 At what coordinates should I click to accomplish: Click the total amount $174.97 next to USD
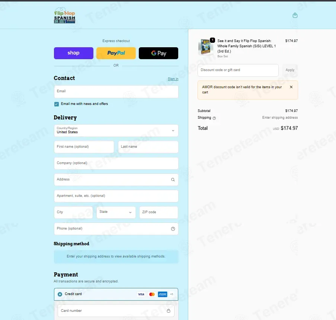[x=289, y=128]
